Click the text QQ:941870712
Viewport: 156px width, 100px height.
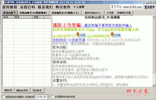pyautogui.click(x=64, y=36)
